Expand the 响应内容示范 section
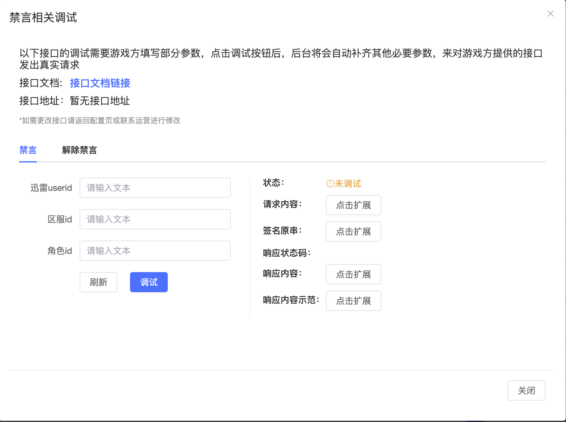 (x=353, y=301)
